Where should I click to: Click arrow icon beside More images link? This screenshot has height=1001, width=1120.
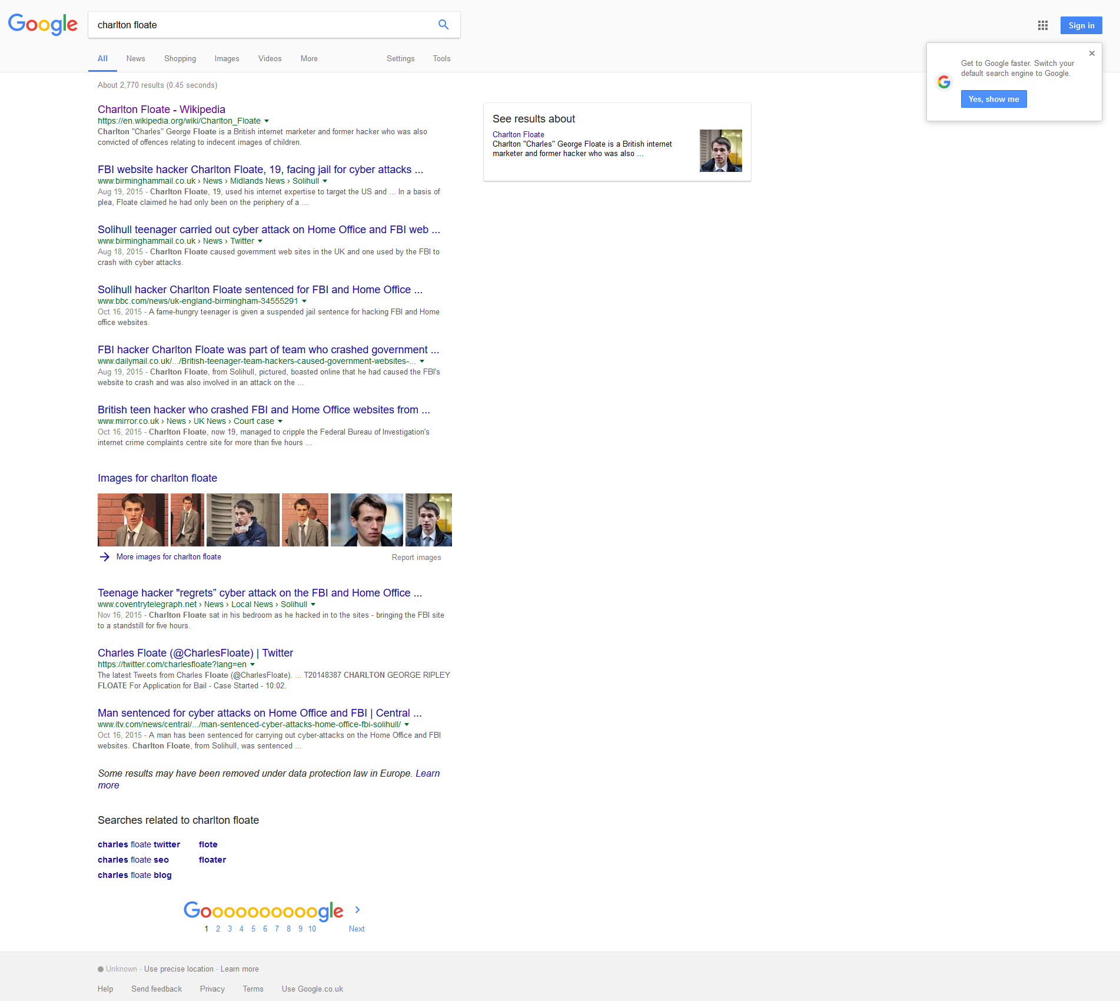105,557
